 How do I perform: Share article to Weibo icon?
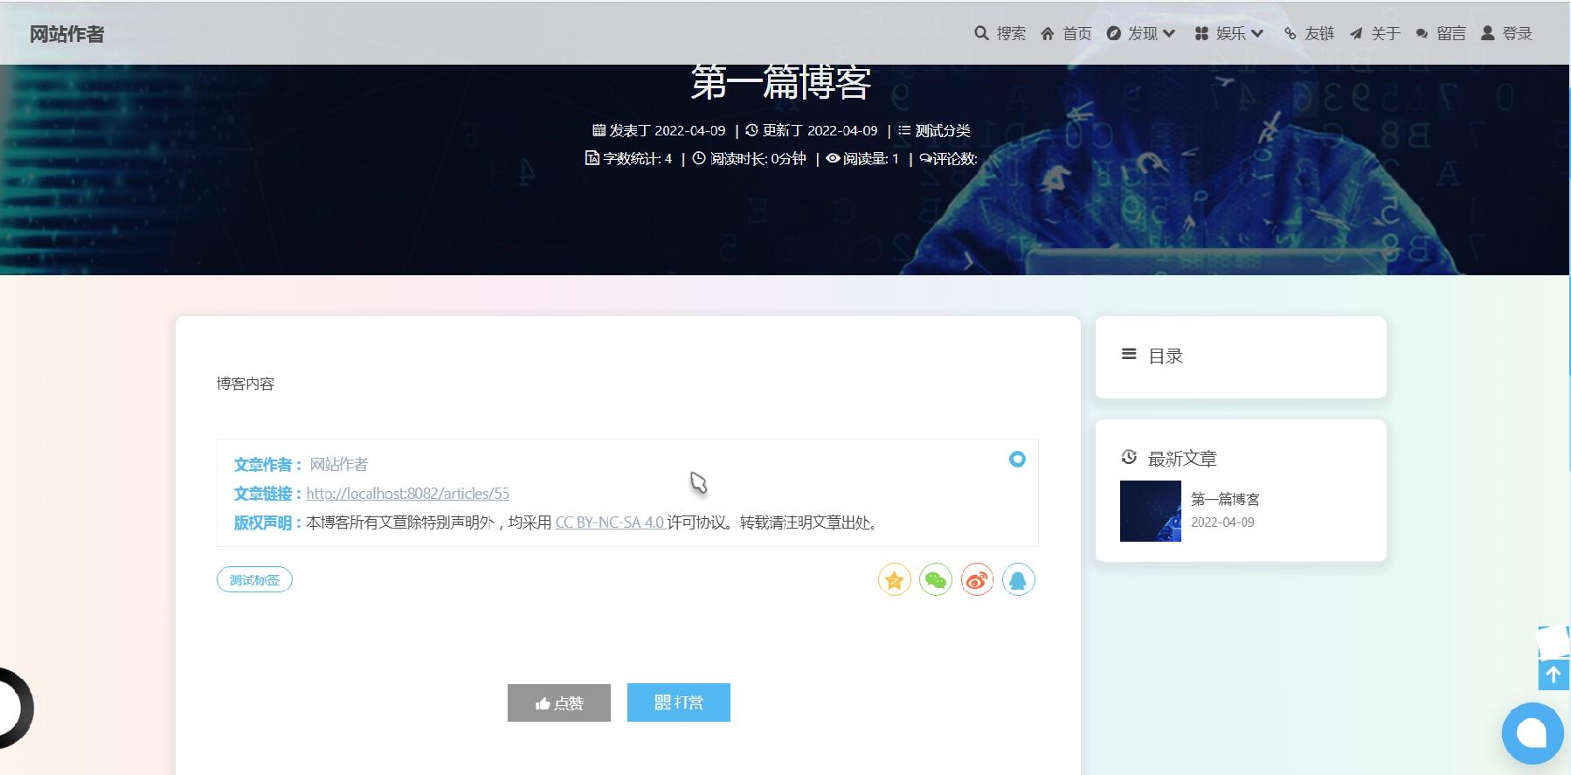click(x=977, y=580)
